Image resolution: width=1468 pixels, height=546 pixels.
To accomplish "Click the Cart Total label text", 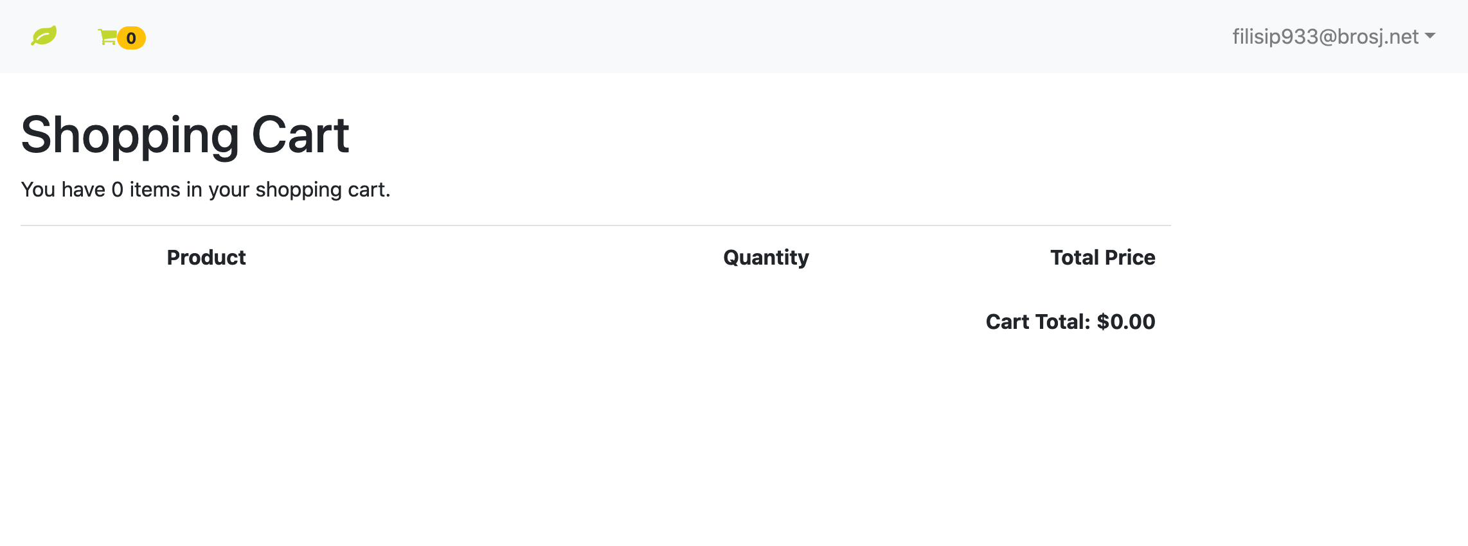I will [x=1038, y=322].
